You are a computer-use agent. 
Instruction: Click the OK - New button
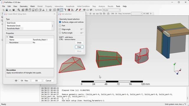(25, 81)
